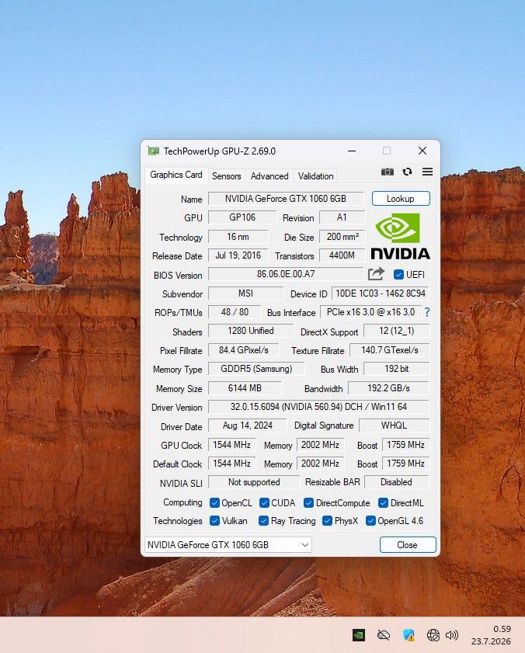The height and width of the screenshot is (653, 525).
Task: Click the Driver Date Aug 14, 2024
Action: point(248,425)
